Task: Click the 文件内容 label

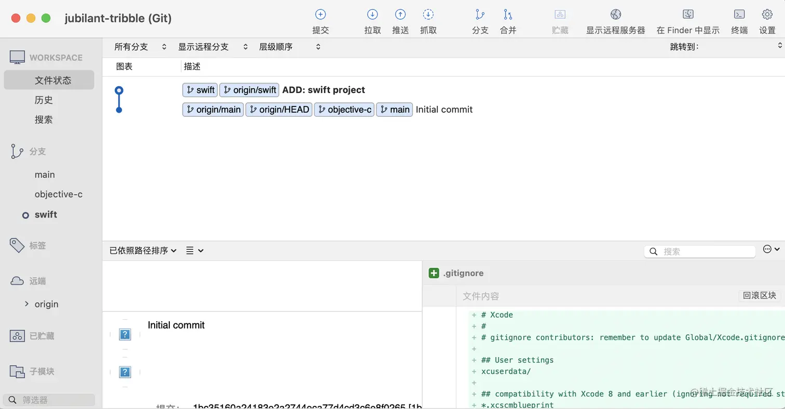Action: click(x=481, y=296)
